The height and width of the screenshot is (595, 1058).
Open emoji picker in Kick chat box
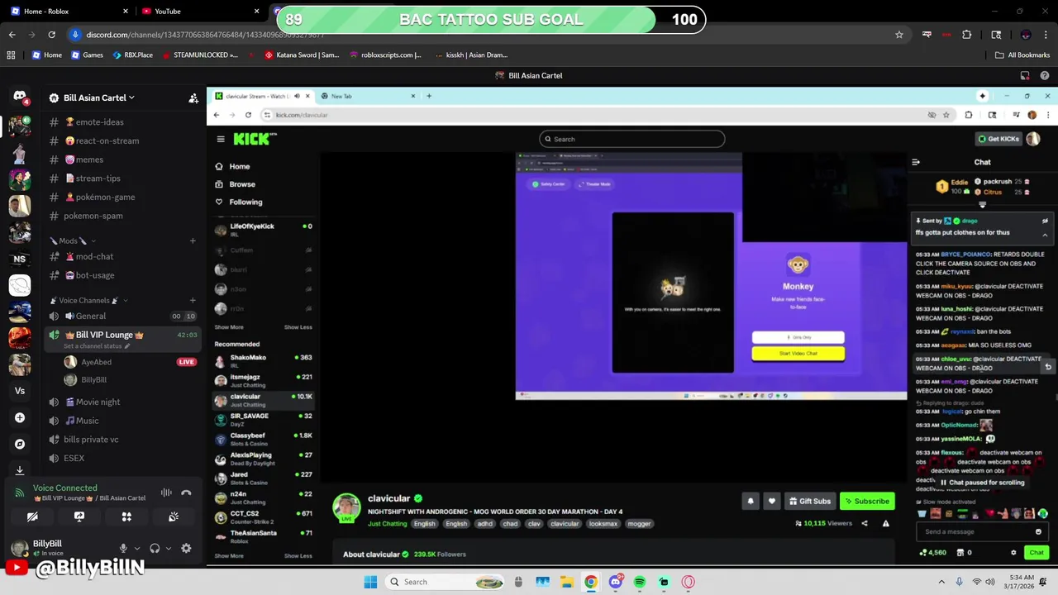coord(1038,531)
